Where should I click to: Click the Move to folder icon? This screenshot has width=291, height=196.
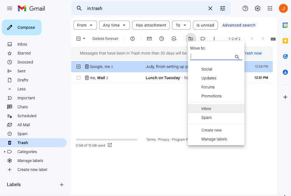coord(191,38)
